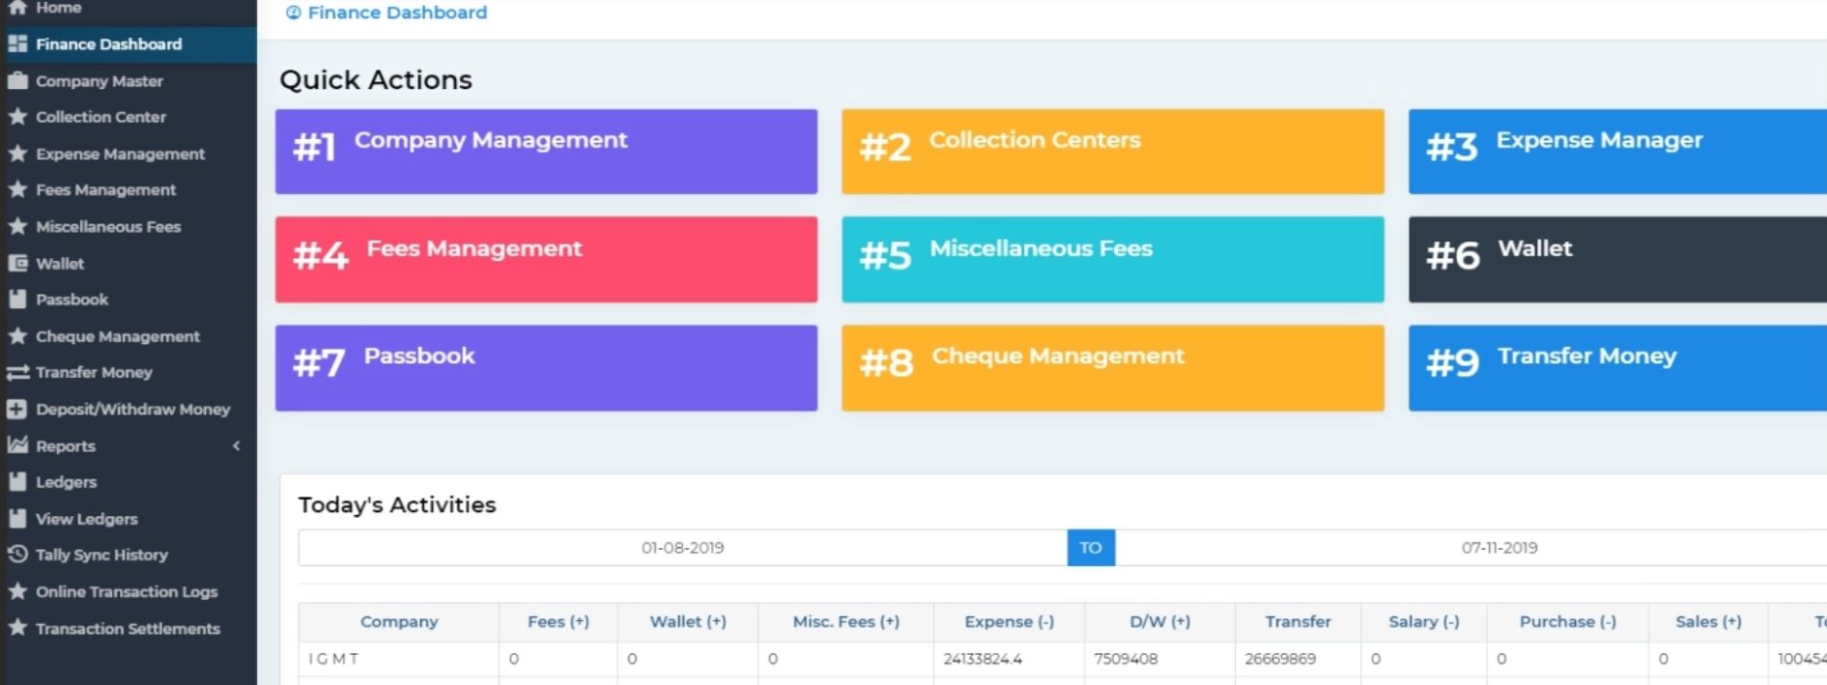
Task: Click the Passbook book icon in sidebar
Action: pos(17,300)
